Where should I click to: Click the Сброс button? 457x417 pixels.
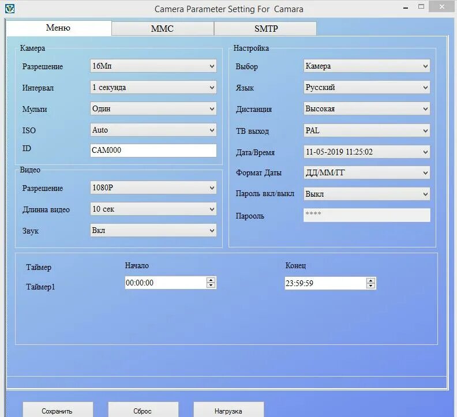(x=143, y=410)
